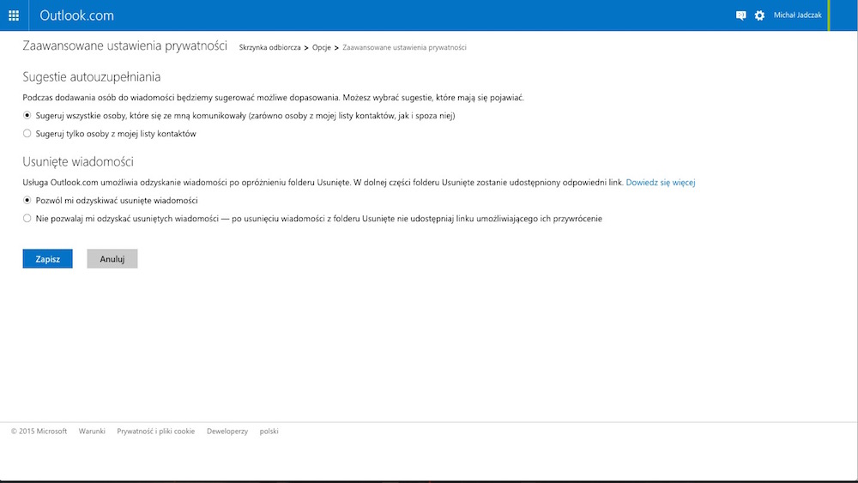
Task: Change language via polski link
Action: 269,431
